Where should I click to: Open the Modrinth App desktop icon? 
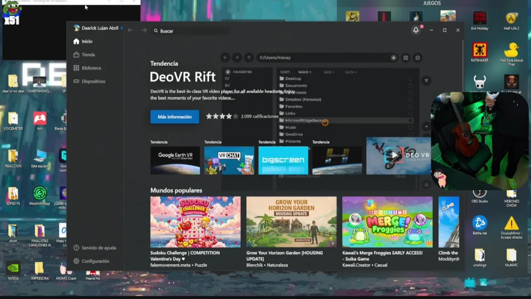pos(40,196)
